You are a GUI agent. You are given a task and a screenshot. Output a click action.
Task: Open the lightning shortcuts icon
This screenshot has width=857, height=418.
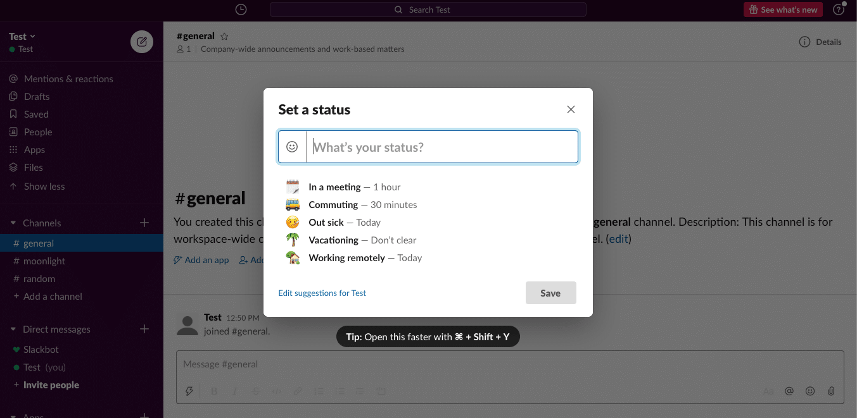pos(189,391)
